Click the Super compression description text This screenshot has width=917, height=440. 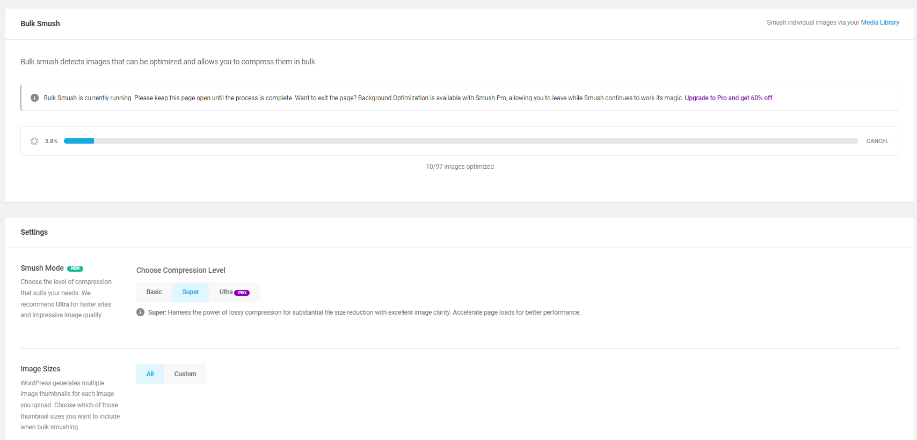point(365,312)
